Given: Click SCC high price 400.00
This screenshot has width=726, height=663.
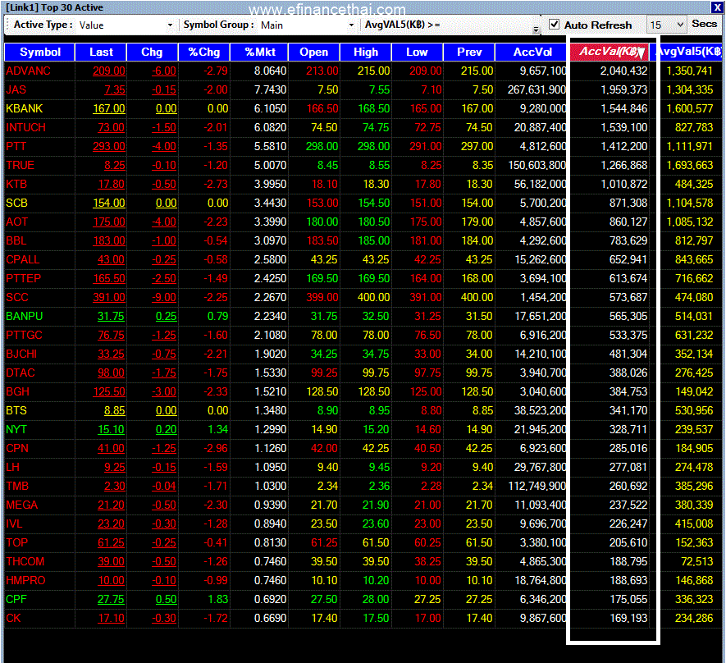Looking at the screenshot, I should (x=373, y=297).
